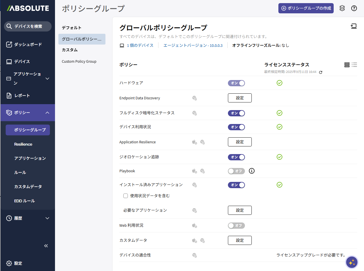Collapse the sidebar with double chevron icon
Viewport: 364px width, 271px height.
(x=46, y=246)
